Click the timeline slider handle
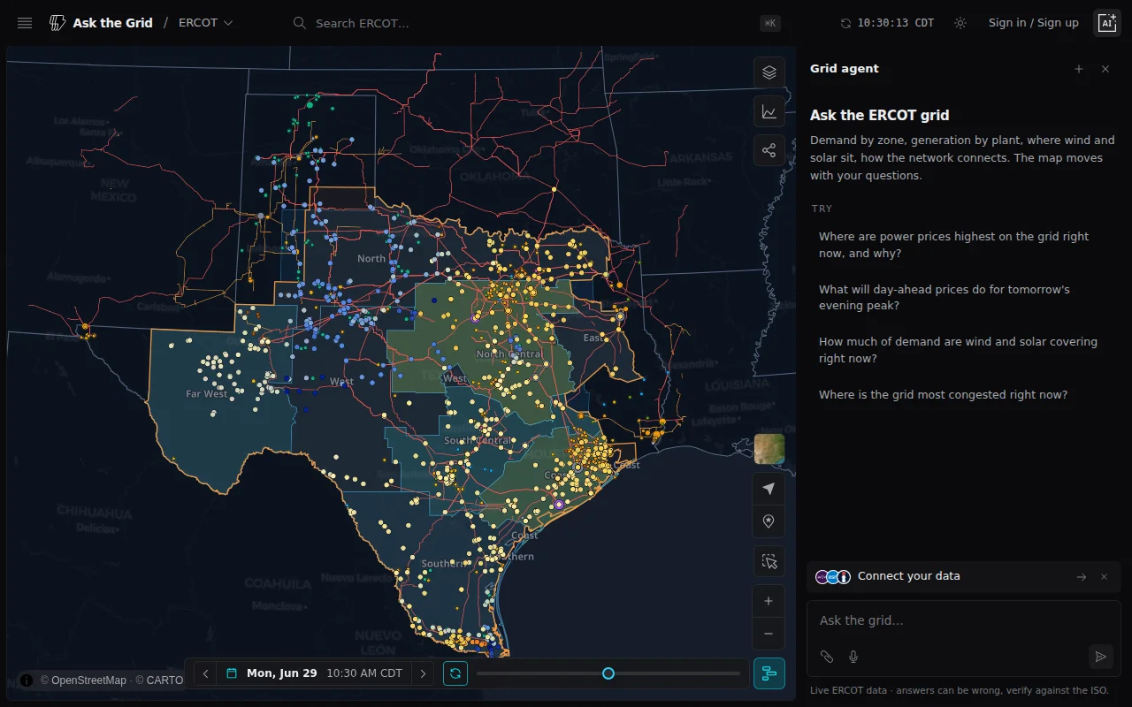This screenshot has width=1132, height=707. pos(608,673)
